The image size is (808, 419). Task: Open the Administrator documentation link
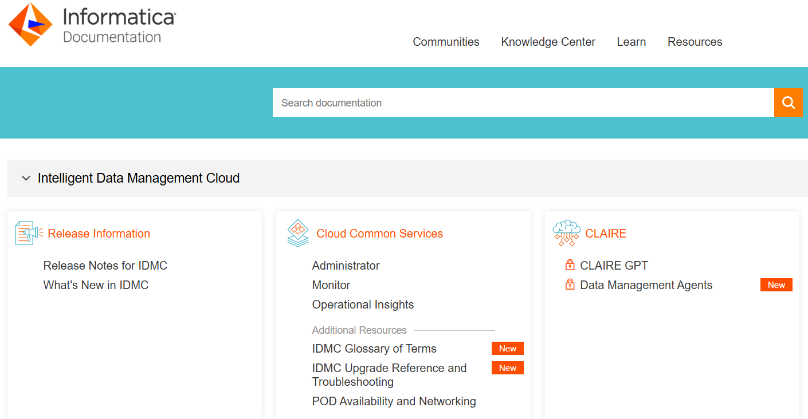(x=346, y=266)
